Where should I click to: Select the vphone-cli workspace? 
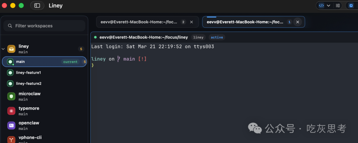pos(44,139)
